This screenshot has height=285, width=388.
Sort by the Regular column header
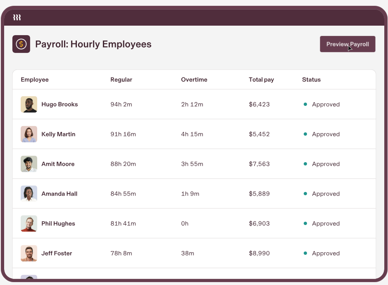pos(121,79)
